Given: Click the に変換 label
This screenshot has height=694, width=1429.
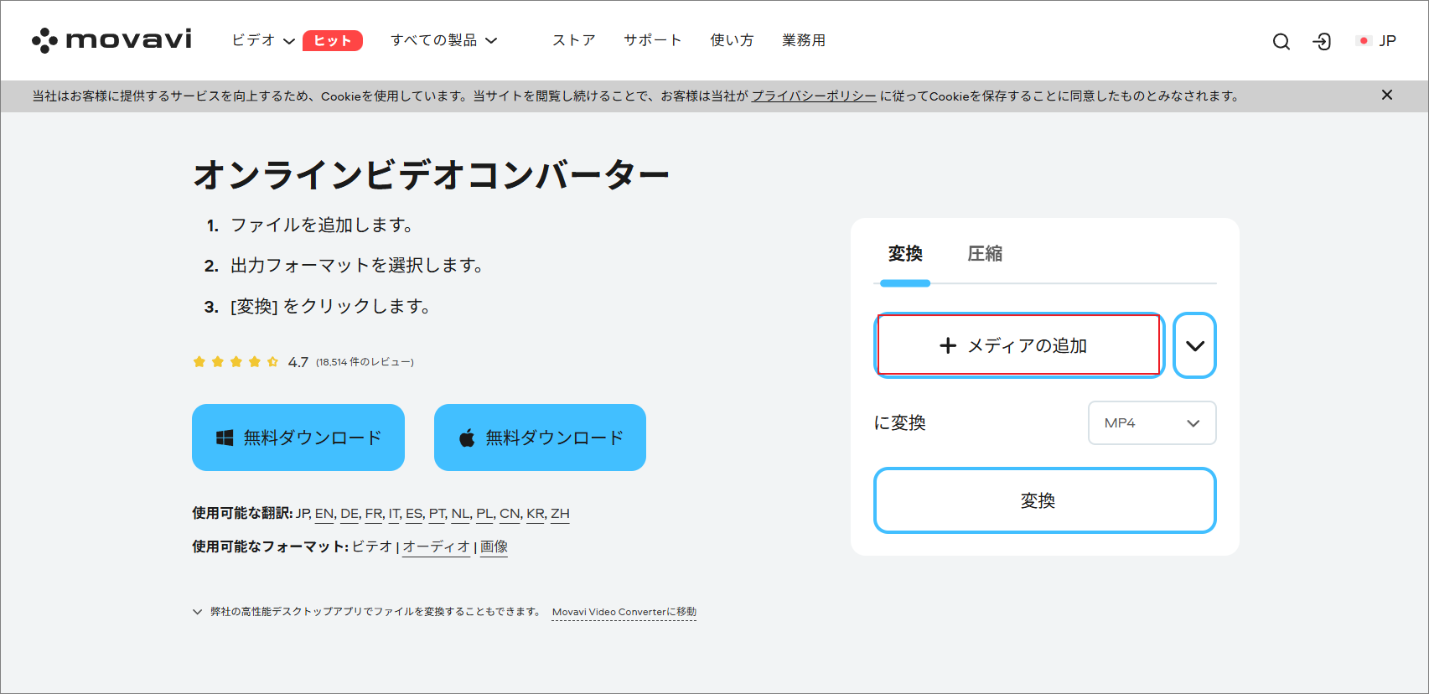Looking at the screenshot, I should click(x=899, y=423).
